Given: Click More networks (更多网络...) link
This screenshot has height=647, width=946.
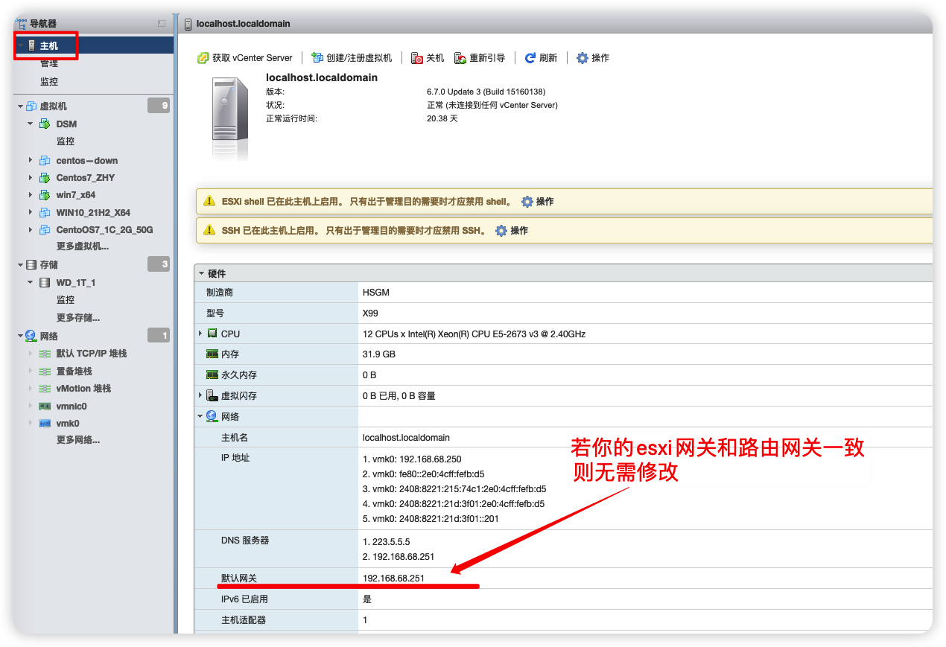Looking at the screenshot, I should click(78, 440).
